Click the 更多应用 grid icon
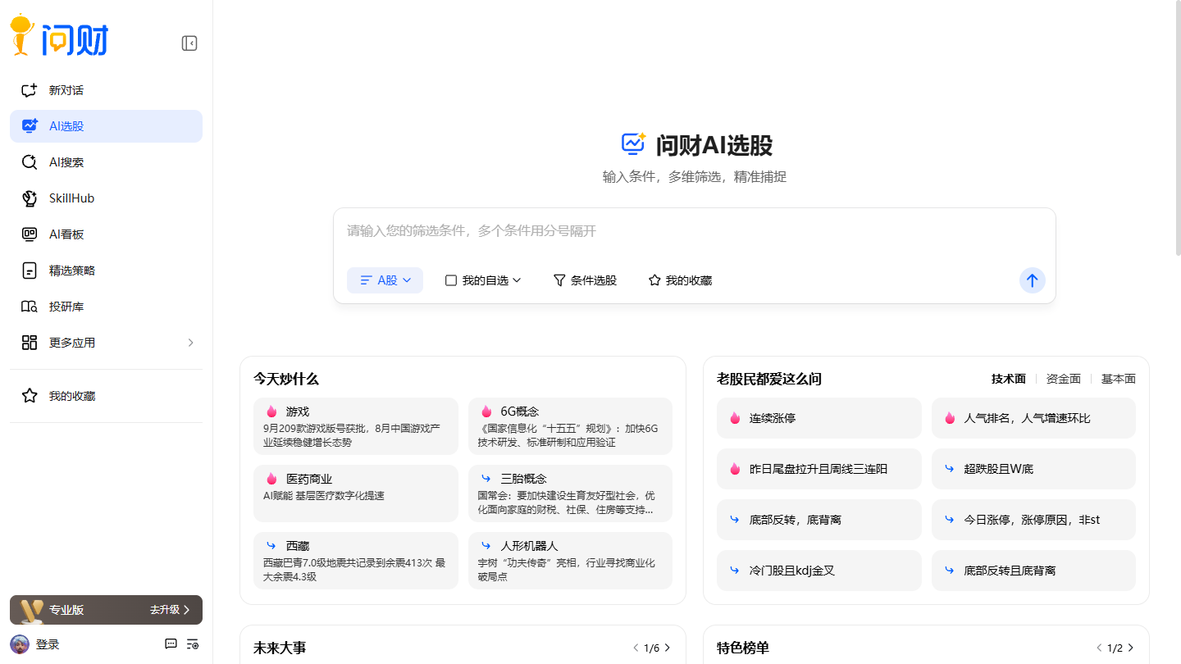The height and width of the screenshot is (664, 1181). [30, 343]
